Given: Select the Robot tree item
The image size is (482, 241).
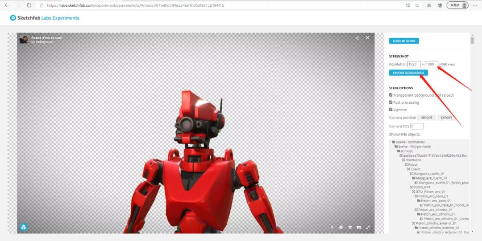Looking at the screenshot, I should (x=413, y=164).
